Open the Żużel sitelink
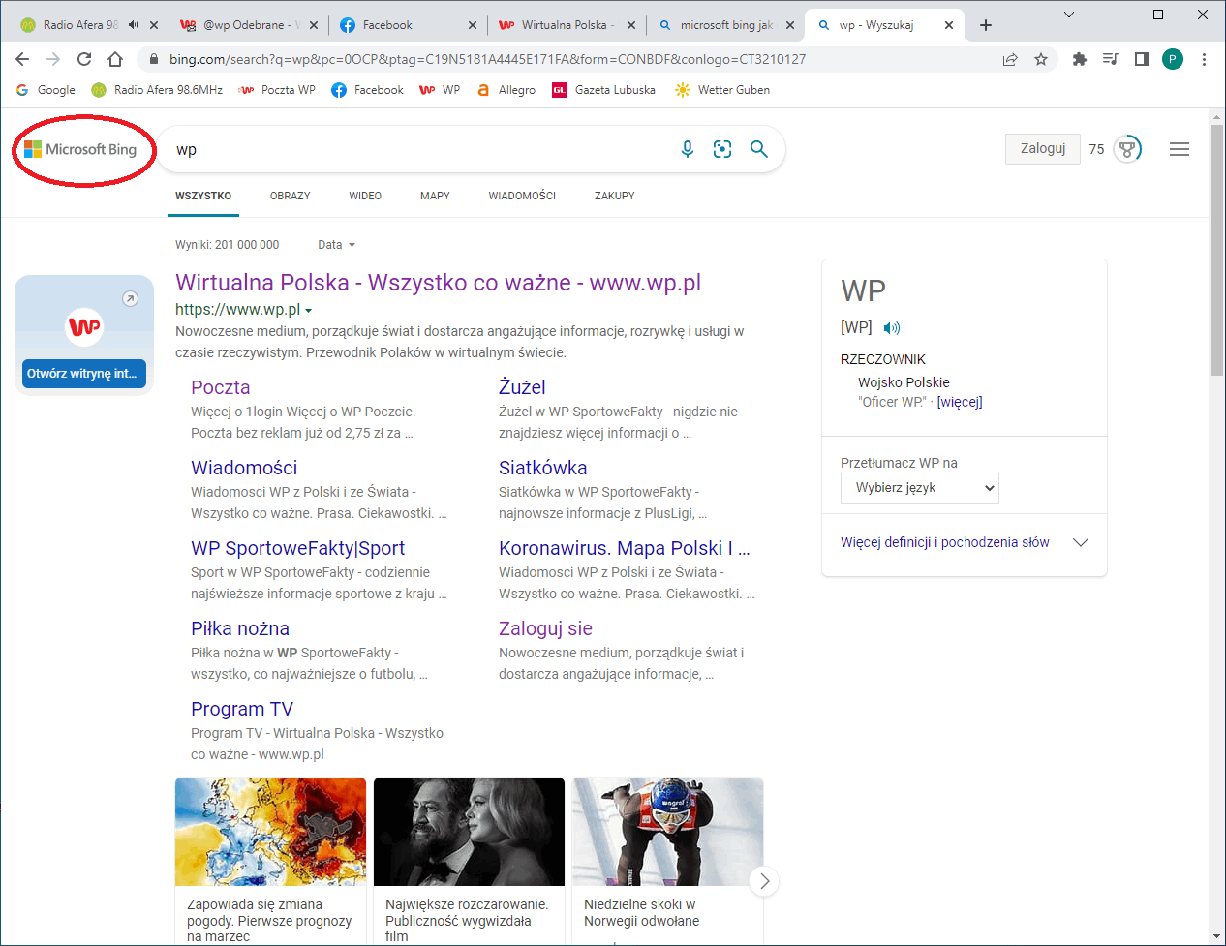 click(x=522, y=387)
